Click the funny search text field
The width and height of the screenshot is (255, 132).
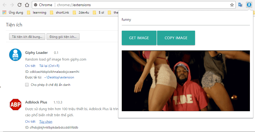(x=186, y=20)
